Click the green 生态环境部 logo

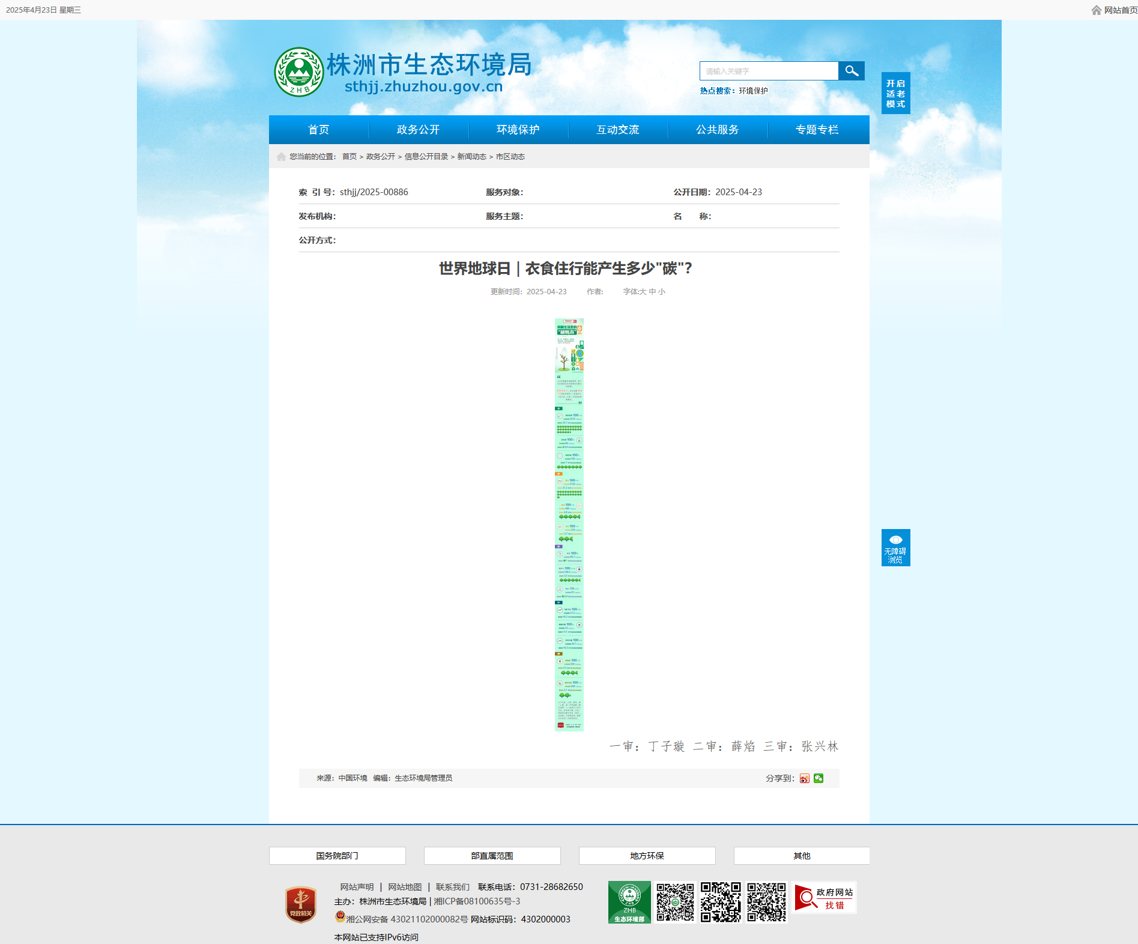629,902
